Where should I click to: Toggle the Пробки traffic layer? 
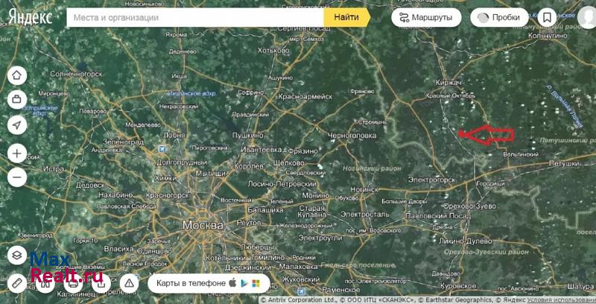point(498,17)
